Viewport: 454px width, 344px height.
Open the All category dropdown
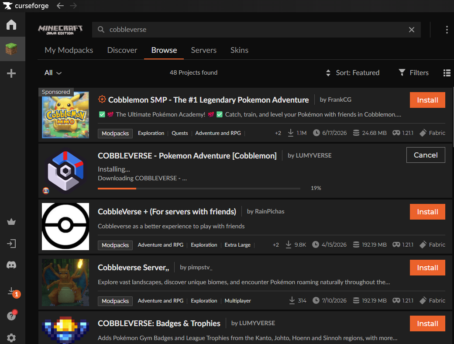pos(53,72)
